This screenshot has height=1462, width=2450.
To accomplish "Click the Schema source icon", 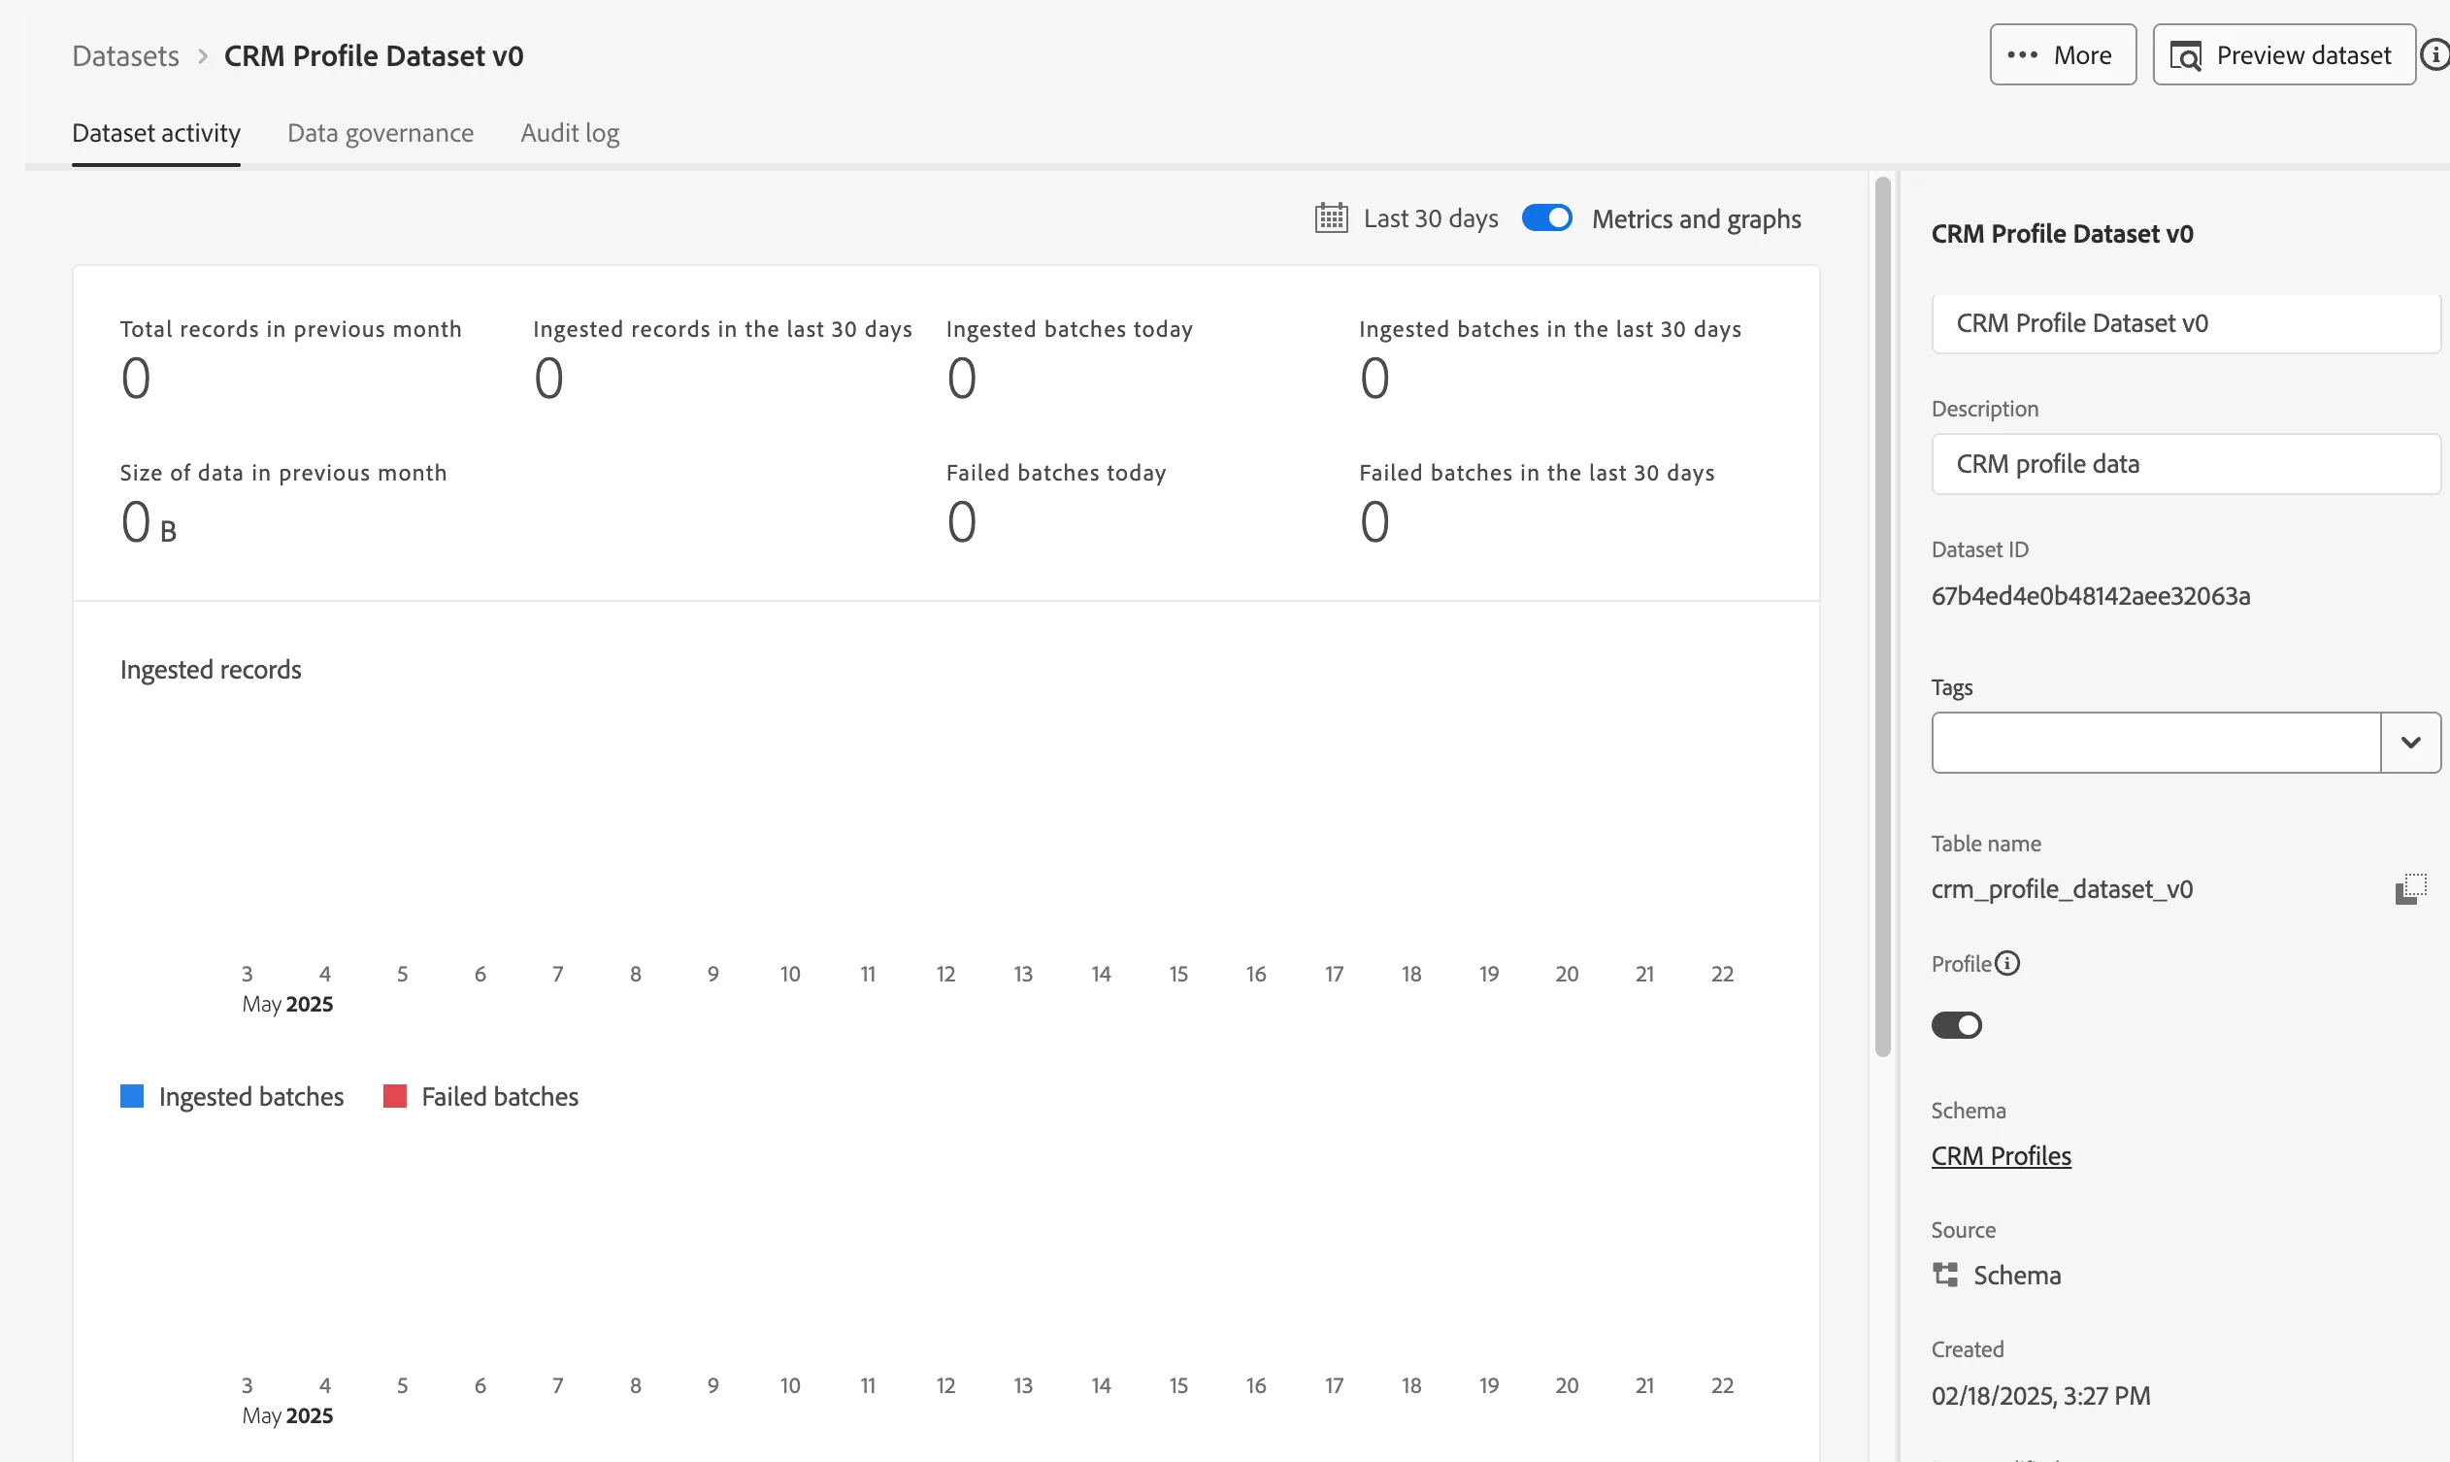I will (1944, 1275).
